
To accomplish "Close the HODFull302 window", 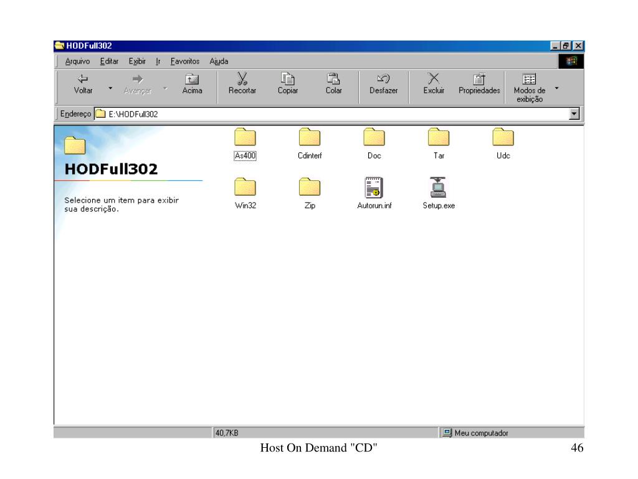I will point(578,46).
